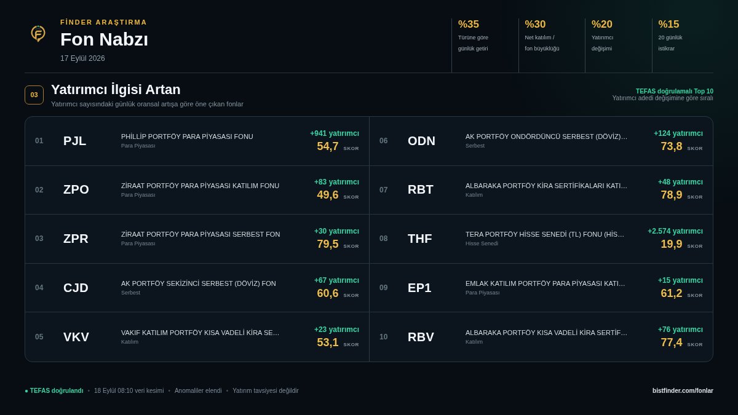The width and height of the screenshot is (738, 415).
Task: Click the 73,8 score for ODN
Action: coord(672,146)
